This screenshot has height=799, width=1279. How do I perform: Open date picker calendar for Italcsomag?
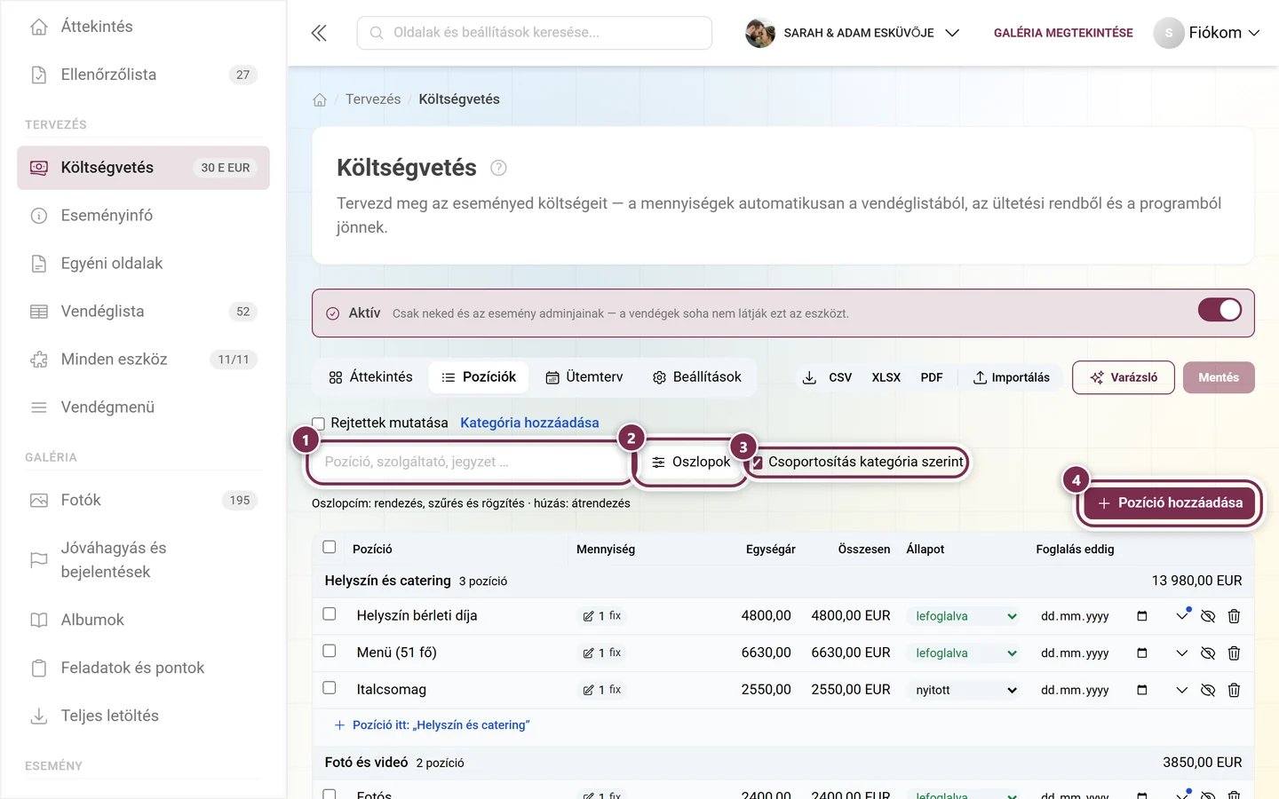tap(1142, 690)
